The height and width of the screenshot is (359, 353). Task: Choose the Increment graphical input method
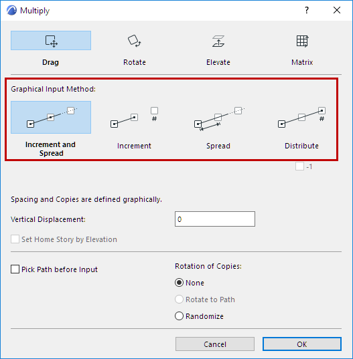(135, 117)
